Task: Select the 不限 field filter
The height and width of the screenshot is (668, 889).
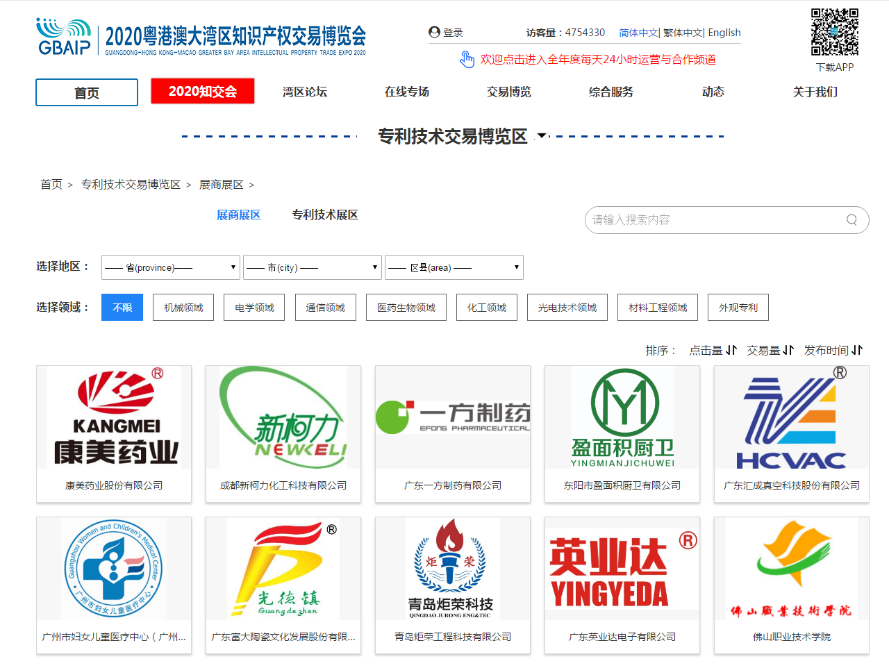Action: tap(122, 308)
